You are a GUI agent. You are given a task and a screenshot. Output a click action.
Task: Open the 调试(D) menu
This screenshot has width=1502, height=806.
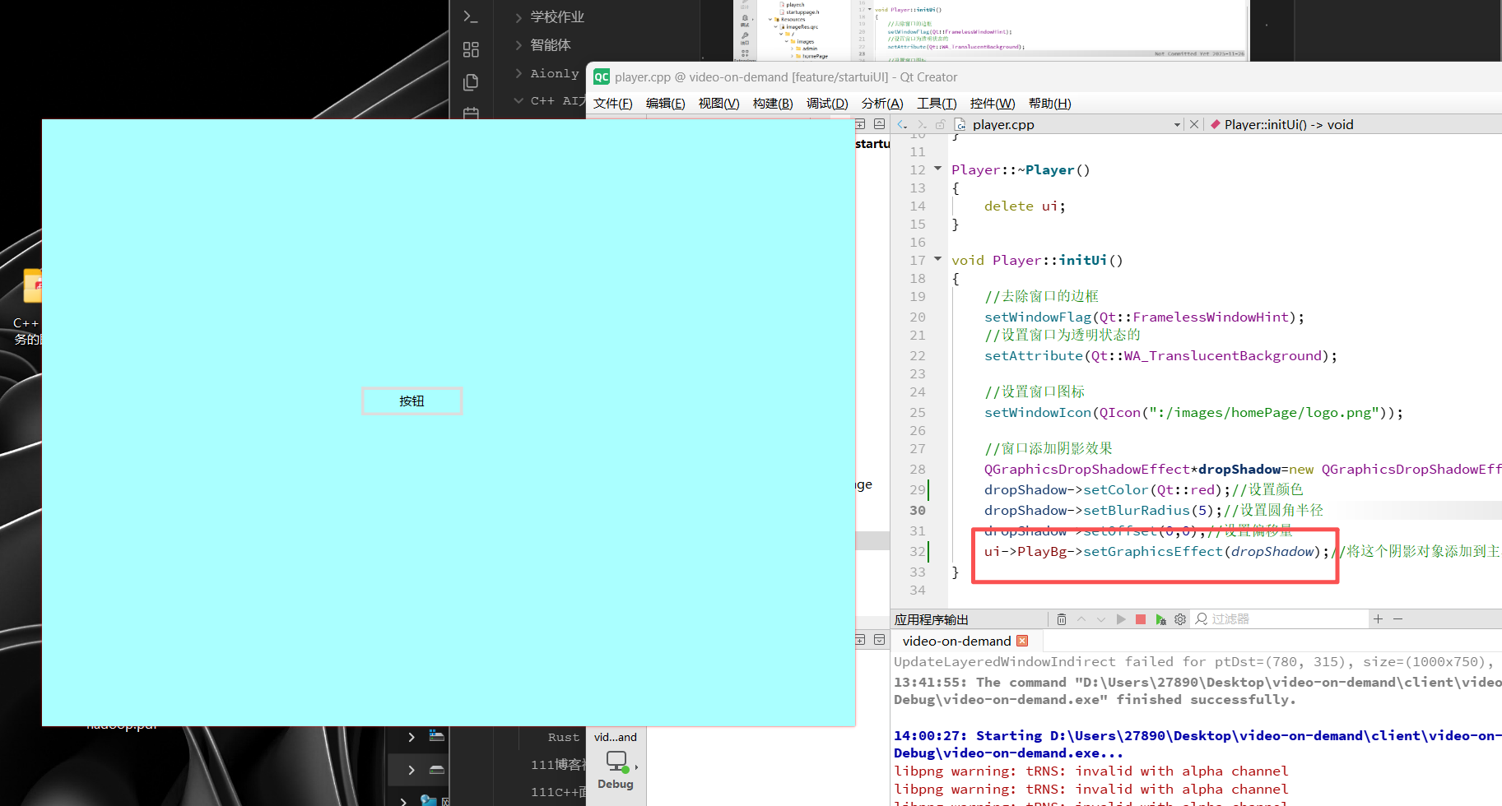pyautogui.click(x=827, y=104)
